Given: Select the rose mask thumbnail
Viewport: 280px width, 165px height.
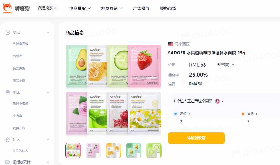Looking at the screenshot, I should click(x=93, y=150).
